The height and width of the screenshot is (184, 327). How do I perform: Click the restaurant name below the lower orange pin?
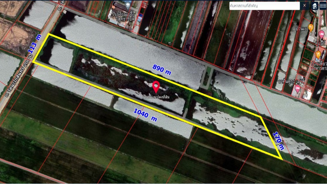318,66
